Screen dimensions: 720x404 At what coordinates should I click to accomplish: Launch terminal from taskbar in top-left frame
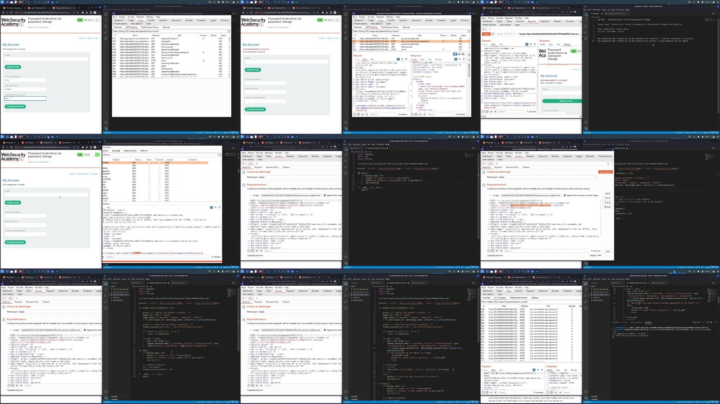[24, 2]
